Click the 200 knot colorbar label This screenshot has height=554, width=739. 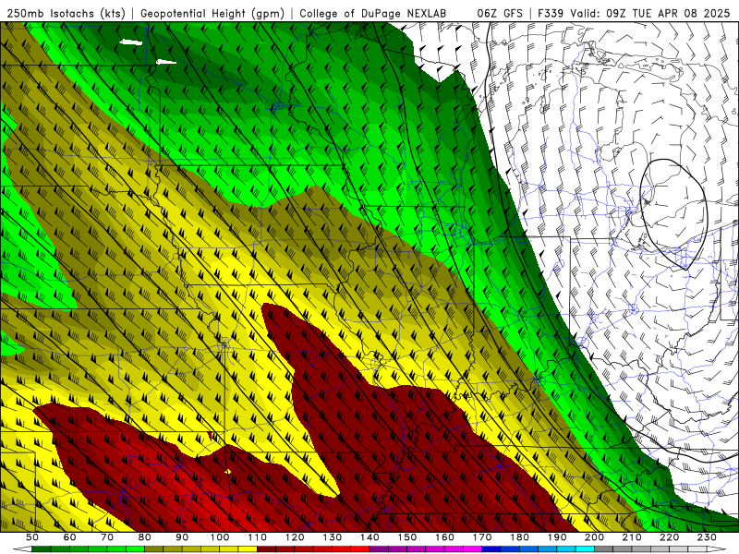click(594, 537)
